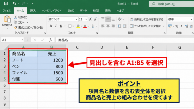The width and height of the screenshot is (194, 109).
Task: Align text left
Action: [x=103, y=26]
